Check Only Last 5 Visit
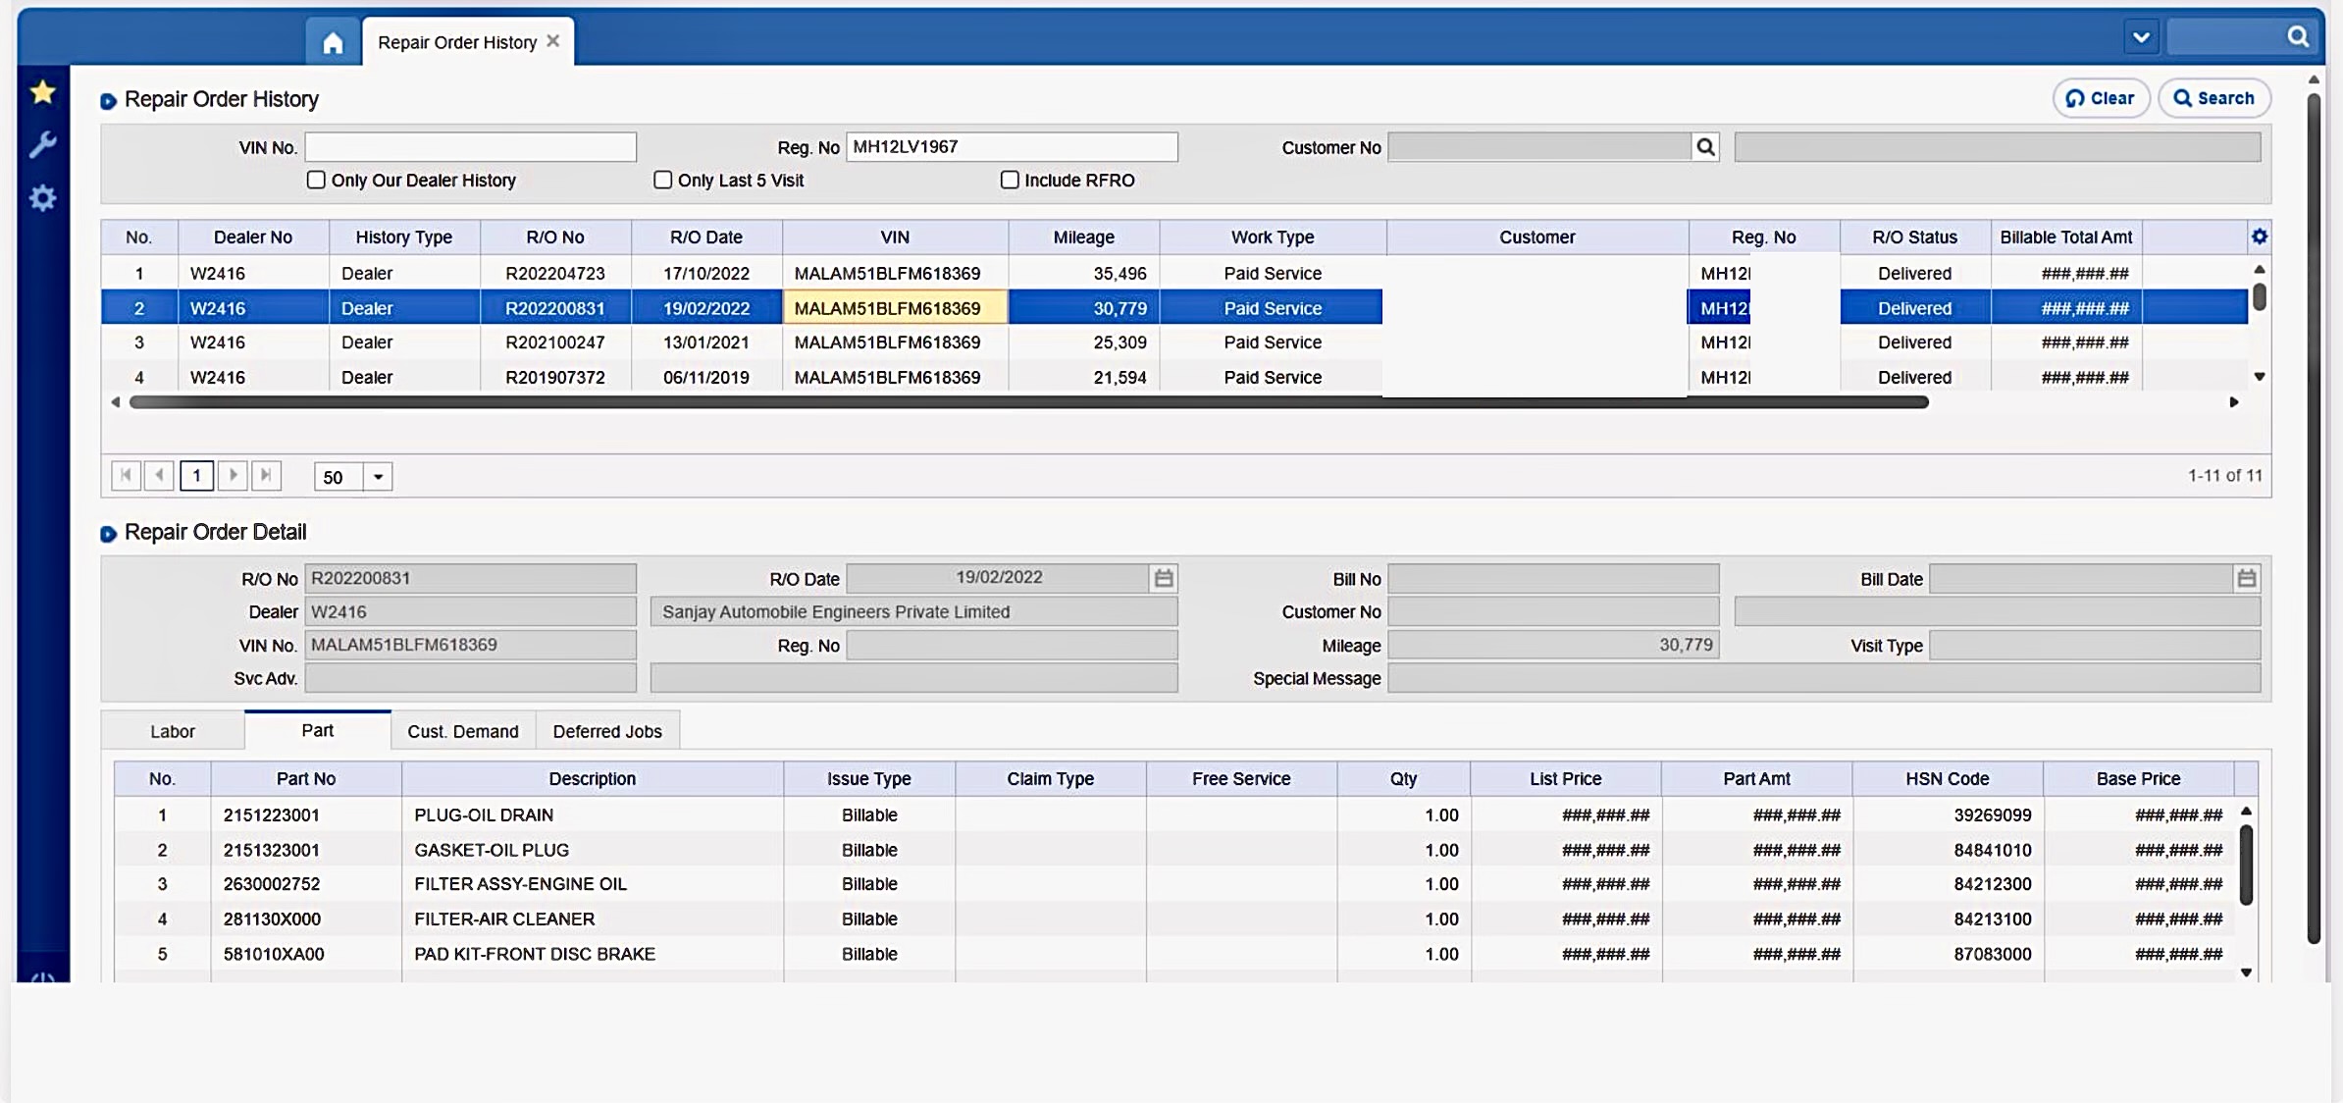The width and height of the screenshot is (2343, 1103). point(663,180)
